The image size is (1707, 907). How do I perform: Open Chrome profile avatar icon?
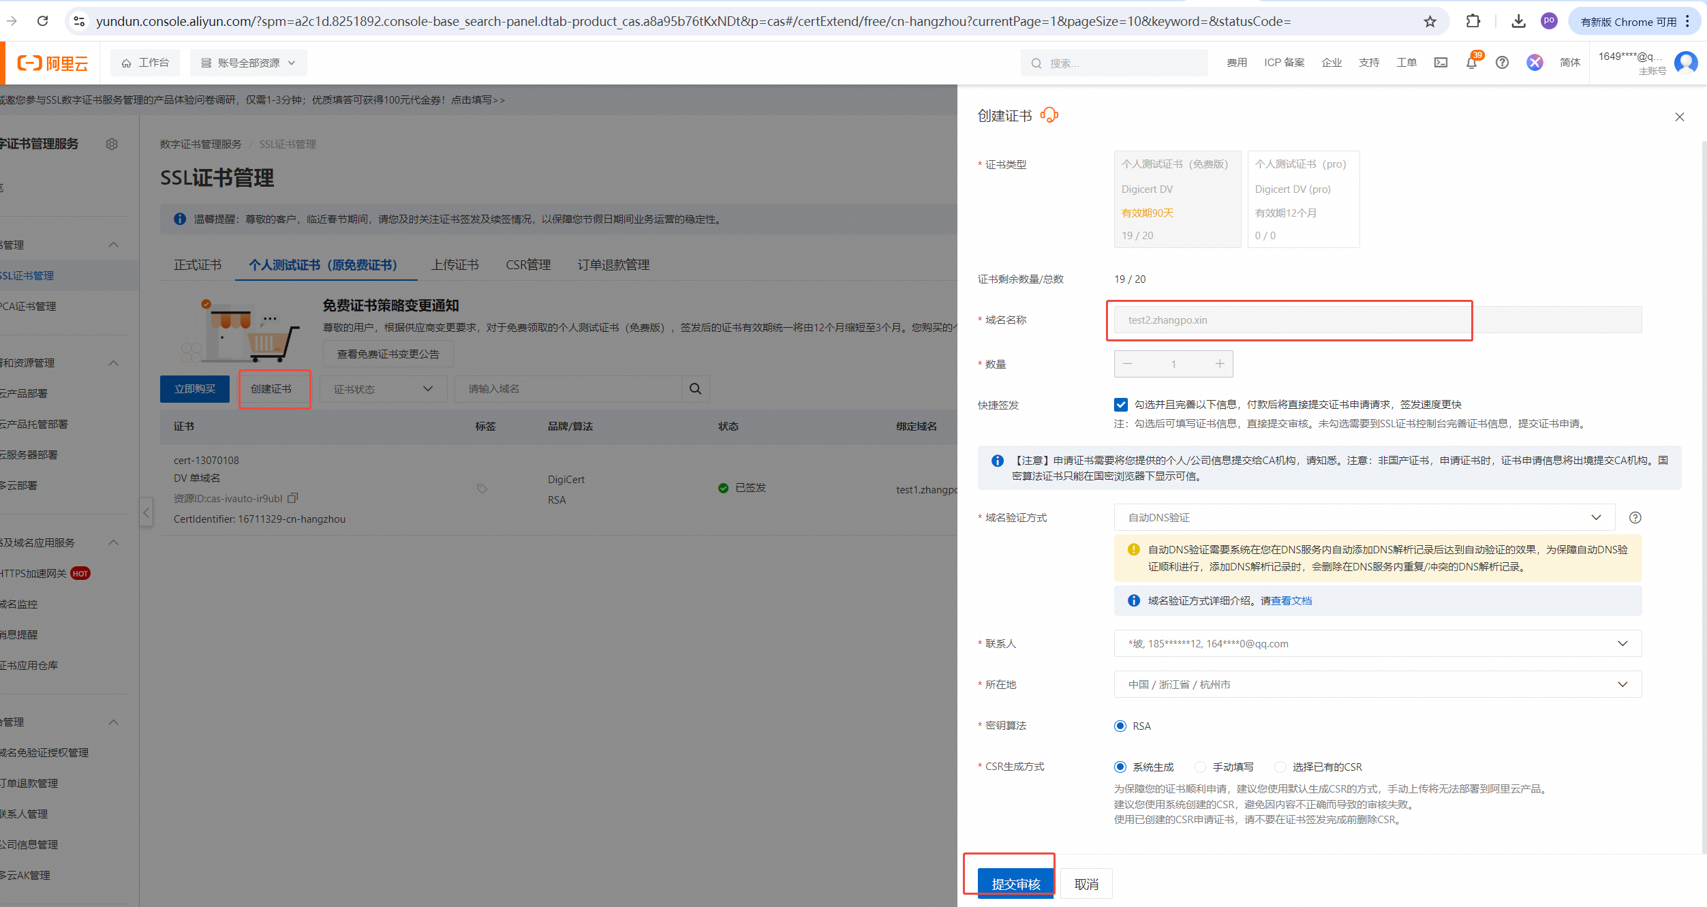1549,21
